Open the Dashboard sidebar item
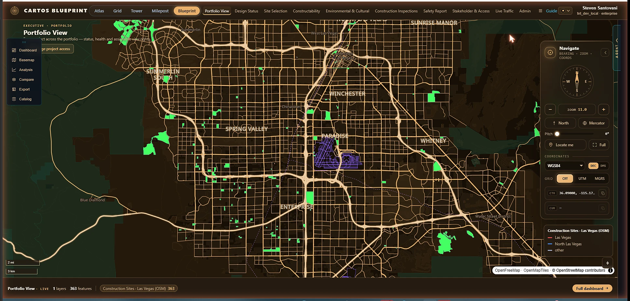The height and width of the screenshot is (301, 630). [24, 50]
